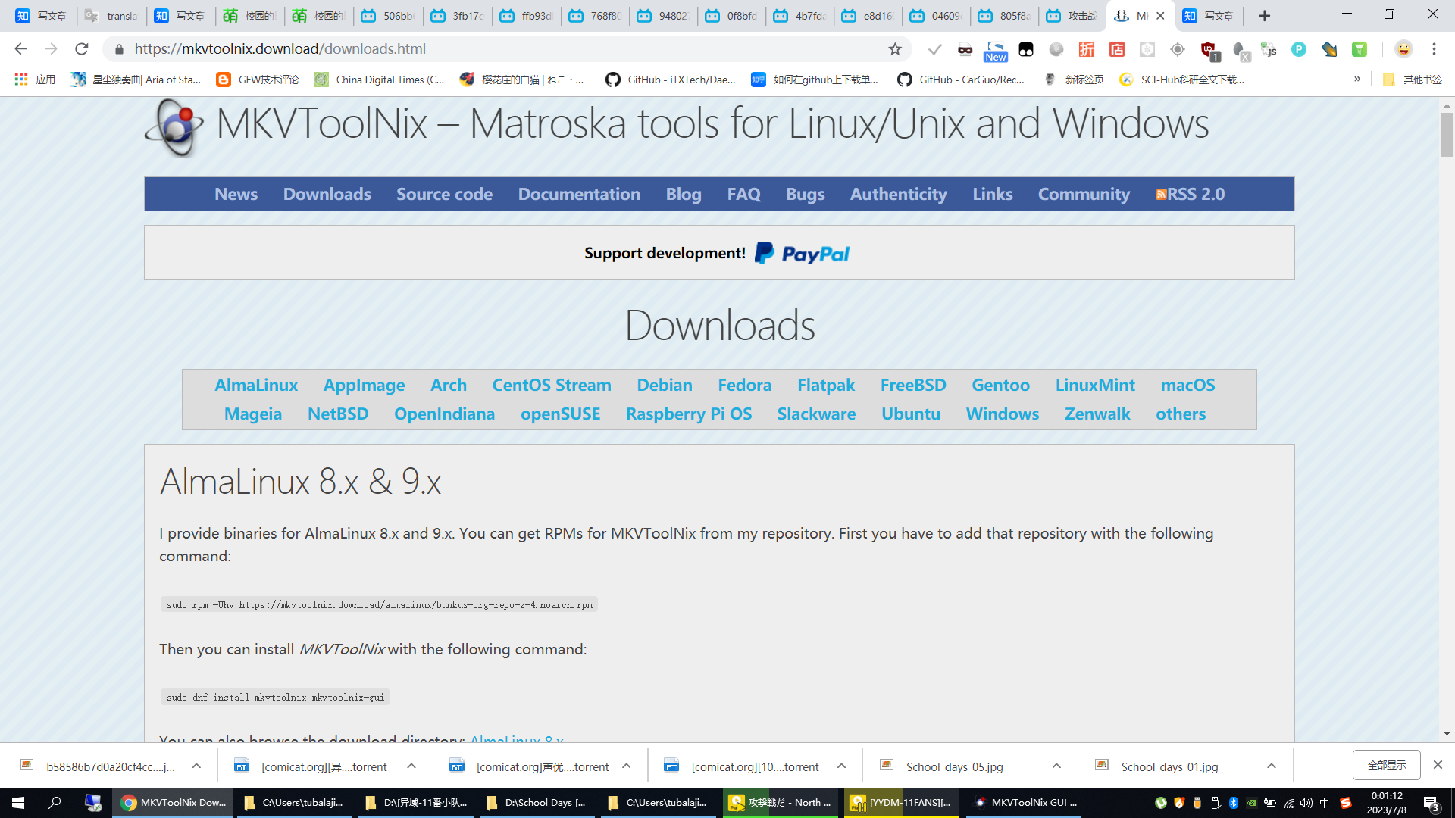The height and width of the screenshot is (818, 1455).
Task: Open the Documentation menu item
Action: (579, 195)
